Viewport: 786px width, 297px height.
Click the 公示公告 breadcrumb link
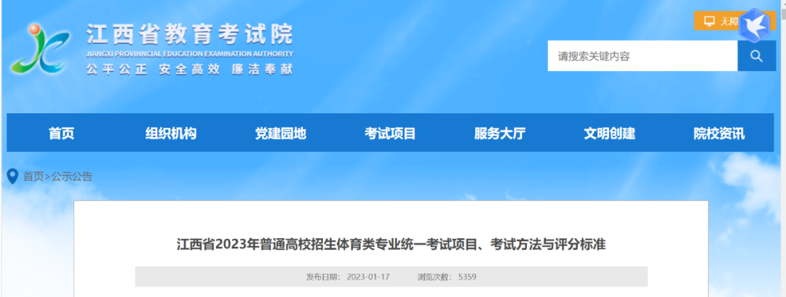pyautogui.click(x=72, y=176)
